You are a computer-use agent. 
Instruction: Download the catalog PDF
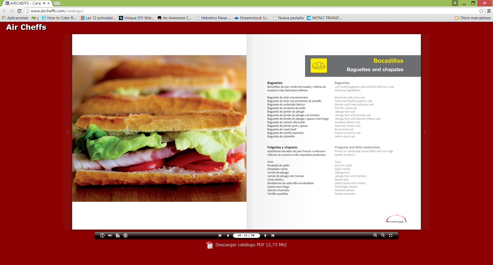point(251,245)
